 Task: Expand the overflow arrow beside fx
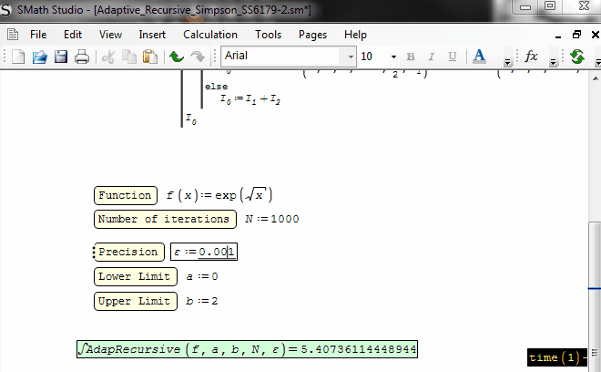coord(553,62)
